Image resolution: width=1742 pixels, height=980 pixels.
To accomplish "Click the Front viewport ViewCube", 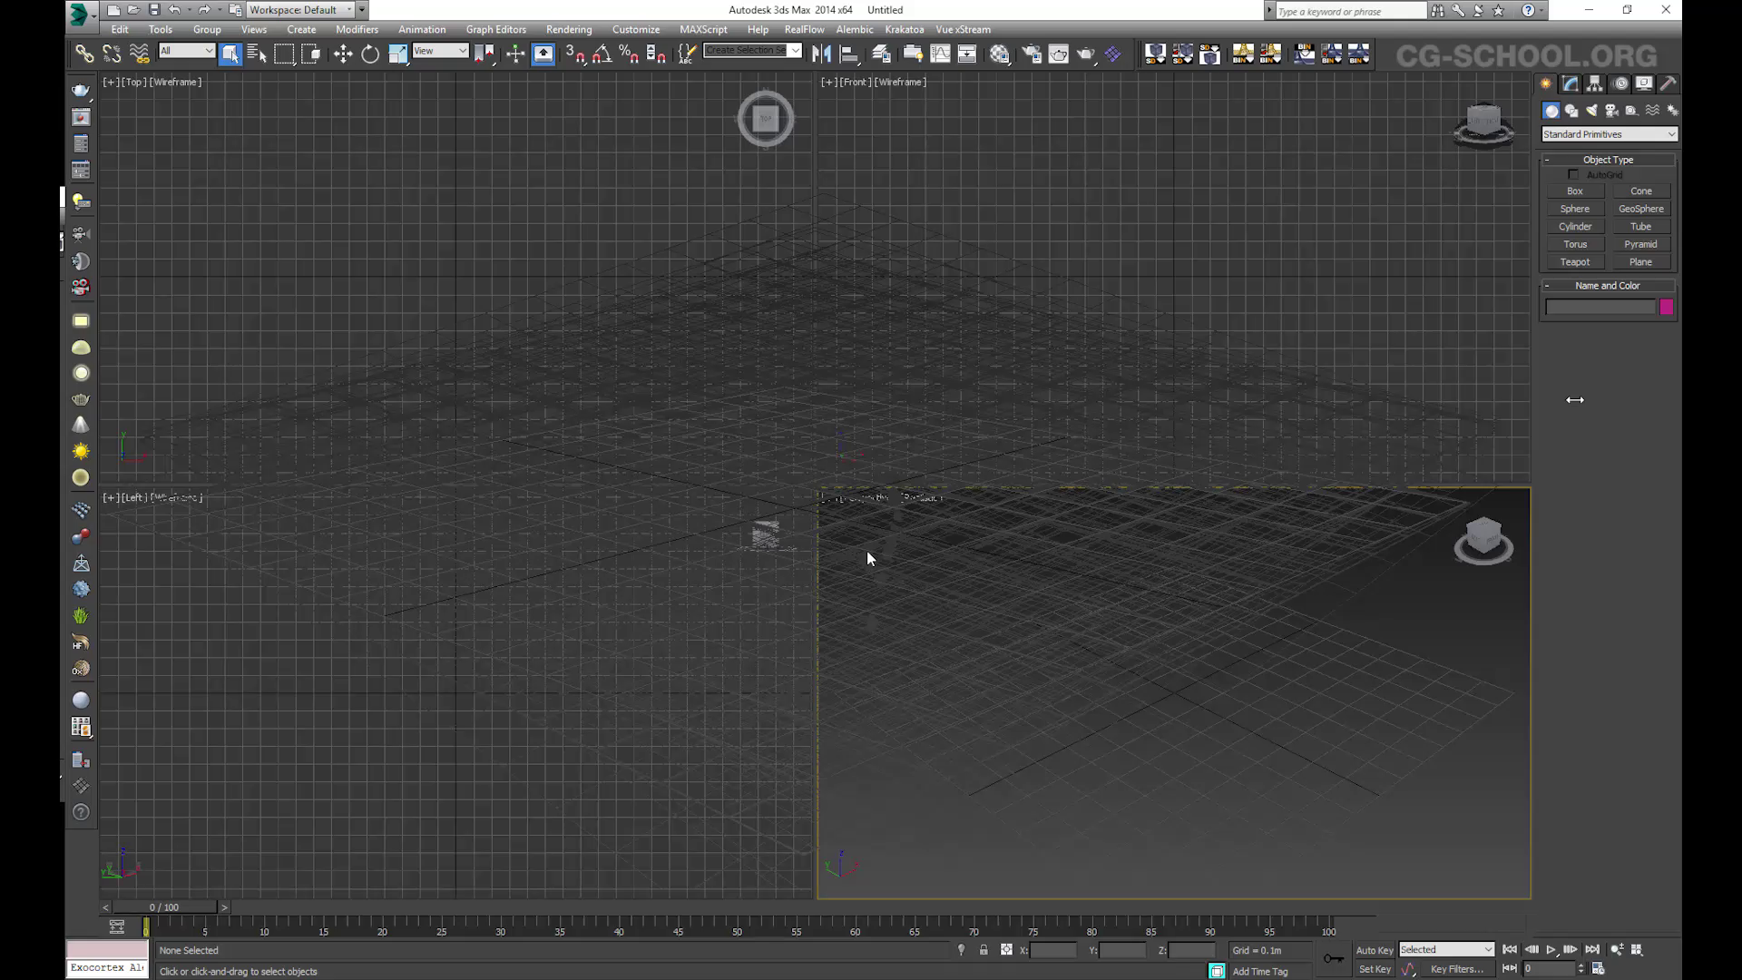I will (x=1483, y=124).
